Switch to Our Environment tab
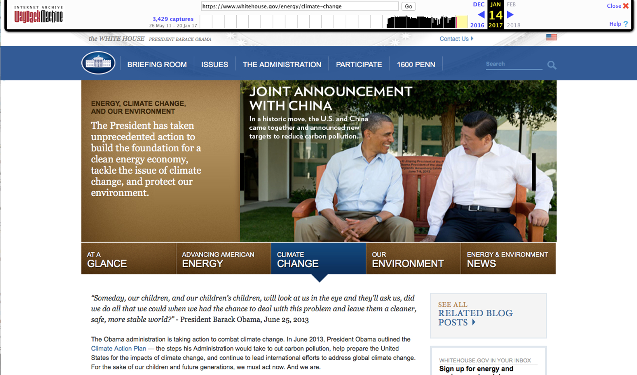The width and height of the screenshot is (637, 375). 413,259
